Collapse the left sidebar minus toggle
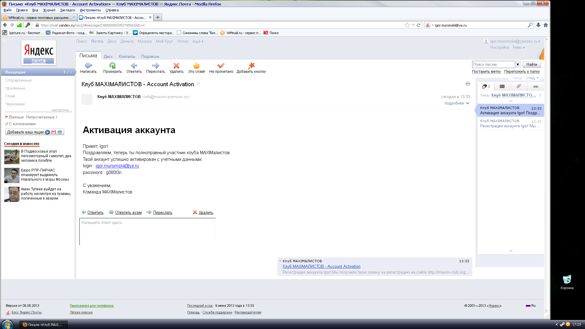The image size is (585, 329). [5, 40]
